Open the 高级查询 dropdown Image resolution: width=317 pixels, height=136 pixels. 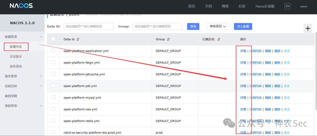click(x=218, y=26)
